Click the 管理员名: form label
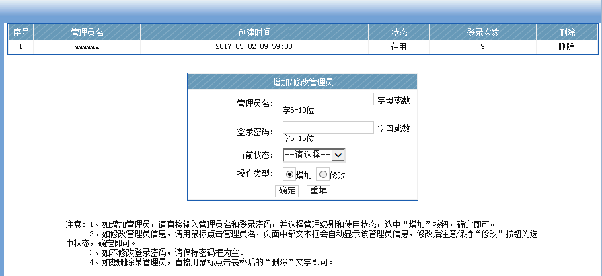This screenshot has width=602, height=276. [256, 103]
